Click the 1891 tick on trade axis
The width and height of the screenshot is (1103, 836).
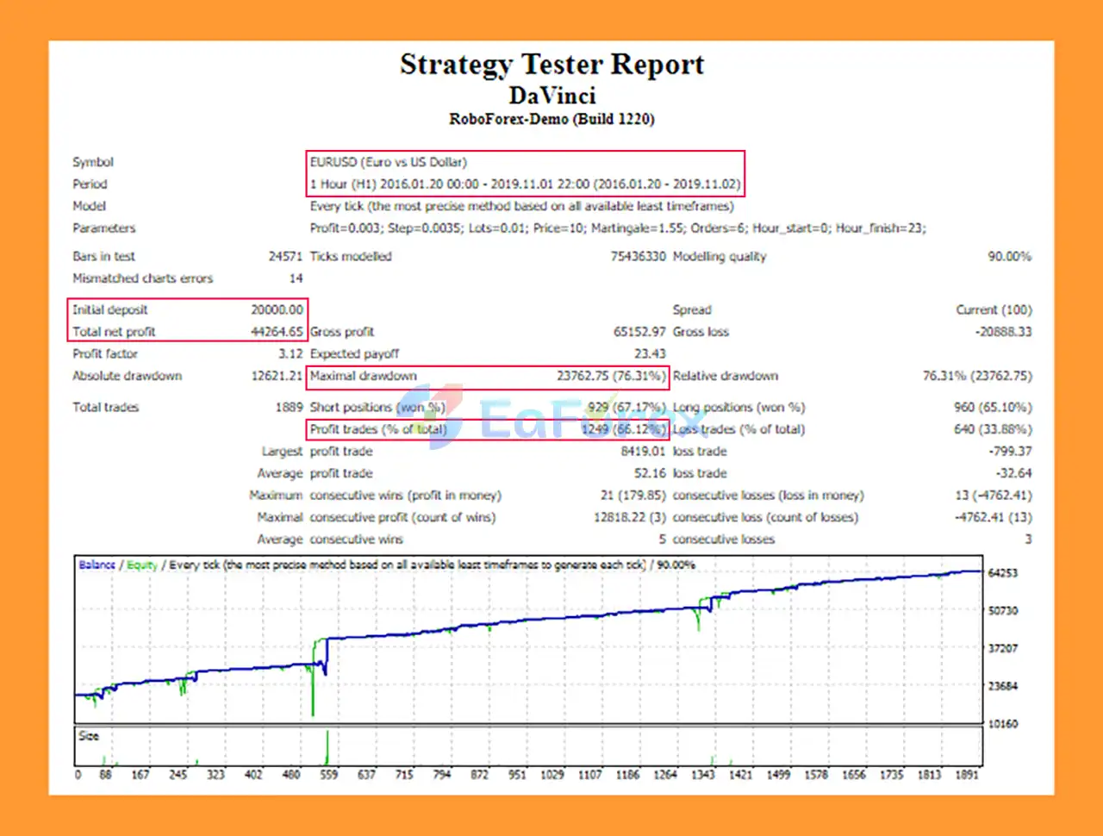967,775
